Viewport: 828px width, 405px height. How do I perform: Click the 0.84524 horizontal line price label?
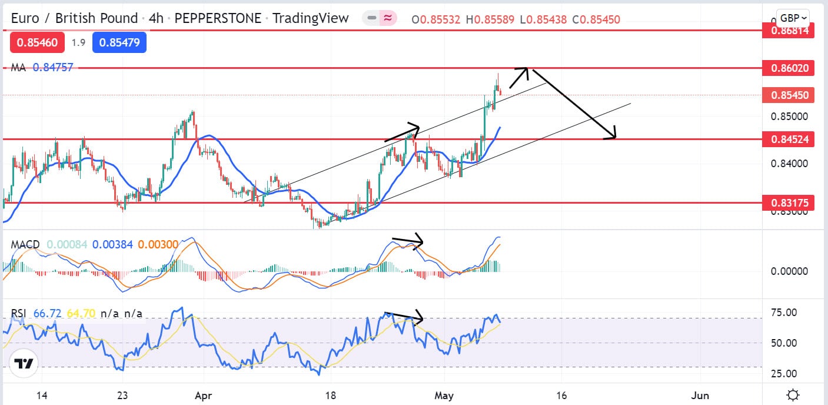(x=789, y=140)
